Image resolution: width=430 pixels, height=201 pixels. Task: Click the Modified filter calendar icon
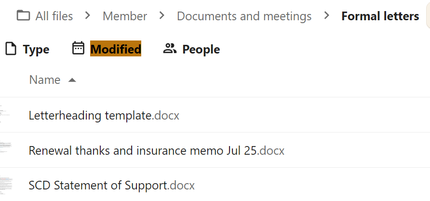pyautogui.click(x=78, y=48)
